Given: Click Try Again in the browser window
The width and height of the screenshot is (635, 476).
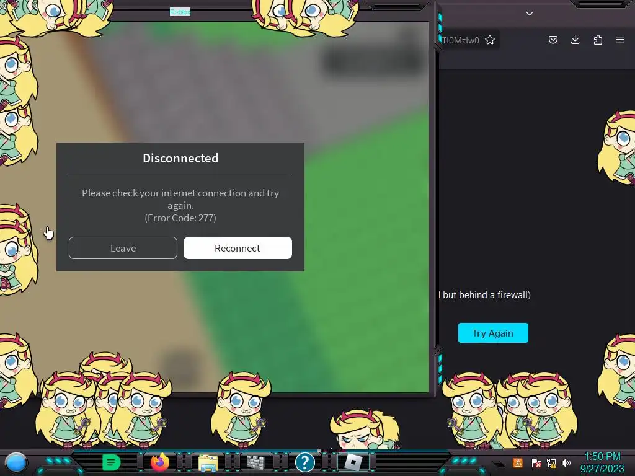Looking at the screenshot, I should pos(493,333).
